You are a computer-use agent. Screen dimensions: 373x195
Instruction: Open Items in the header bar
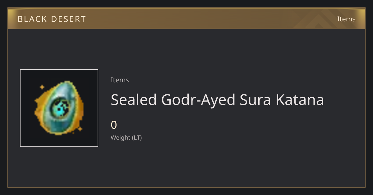[346, 19]
